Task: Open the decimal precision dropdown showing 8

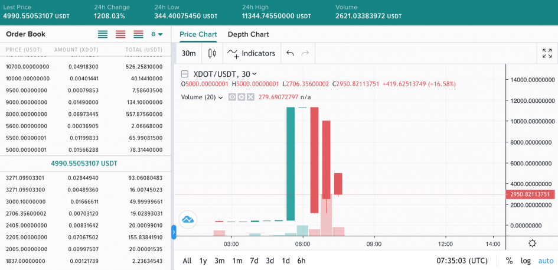Action: [157, 34]
